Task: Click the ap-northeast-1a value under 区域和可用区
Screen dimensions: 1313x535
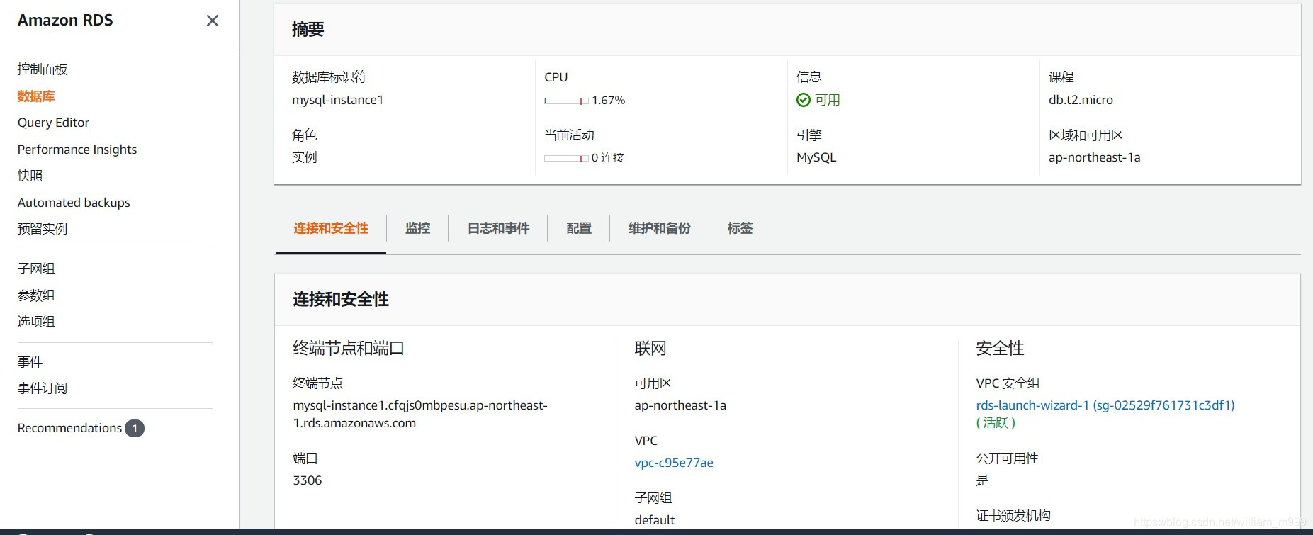Action: [x=1095, y=157]
